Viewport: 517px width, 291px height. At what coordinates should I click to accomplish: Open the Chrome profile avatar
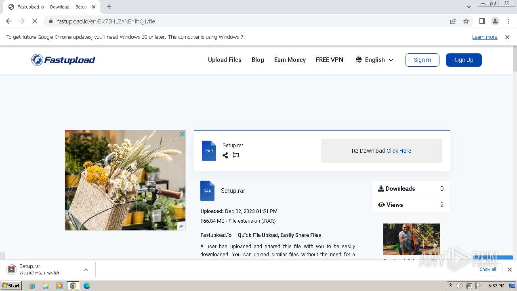(495, 21)
